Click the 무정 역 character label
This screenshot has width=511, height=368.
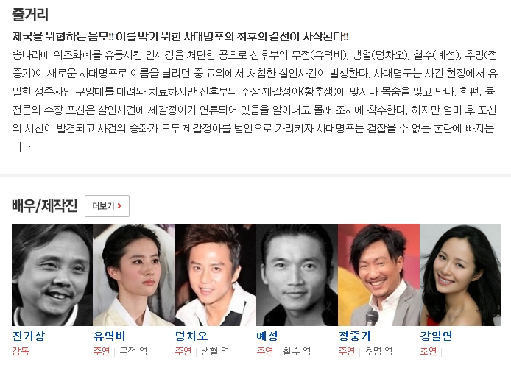click(133, 351)
